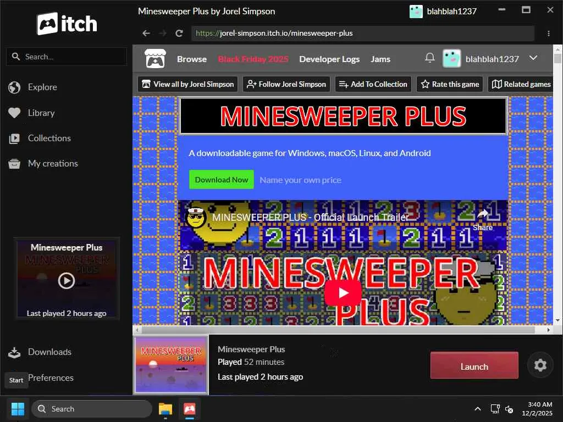Open Preferences in the sidebar
The height and width of the screenshot is (422, 563).
(x=51, y=378)
